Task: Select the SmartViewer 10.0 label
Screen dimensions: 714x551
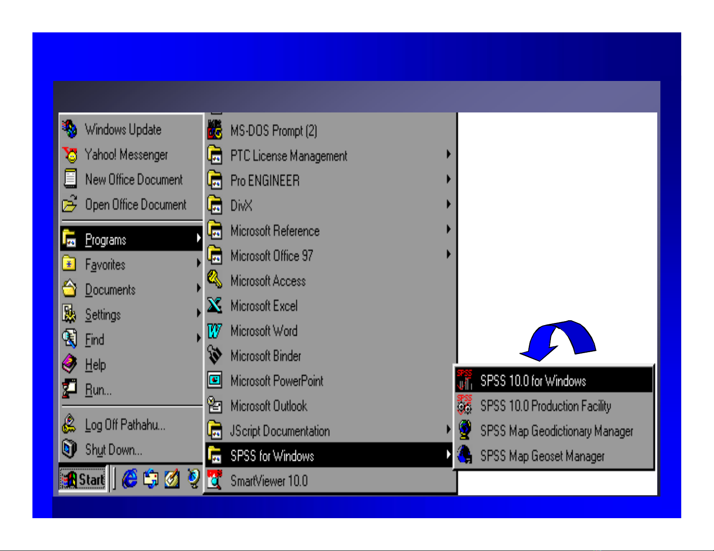Action: (269, 481)
